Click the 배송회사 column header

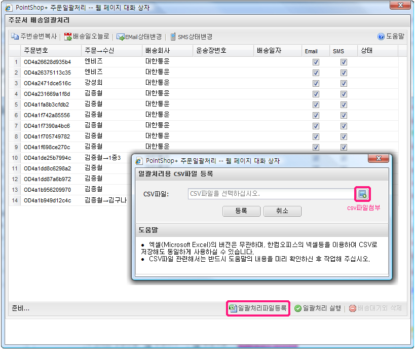tap(158, 51)
